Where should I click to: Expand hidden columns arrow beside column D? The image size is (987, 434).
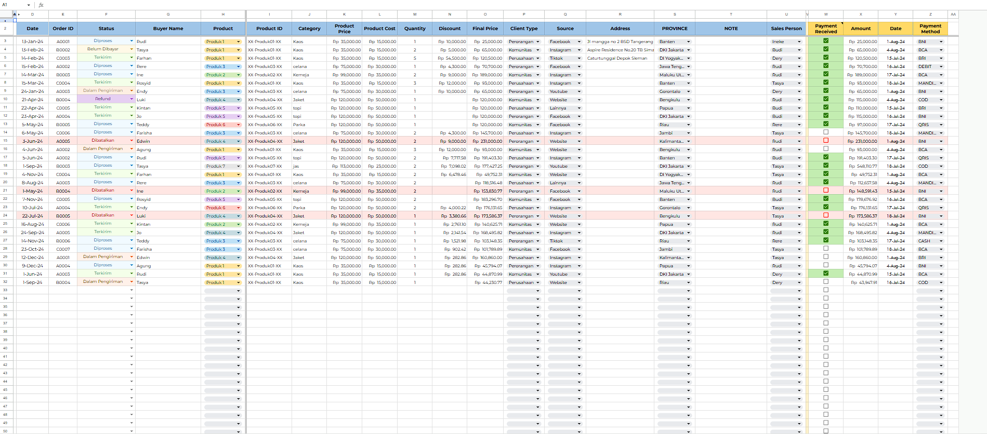tap(19, 15)
